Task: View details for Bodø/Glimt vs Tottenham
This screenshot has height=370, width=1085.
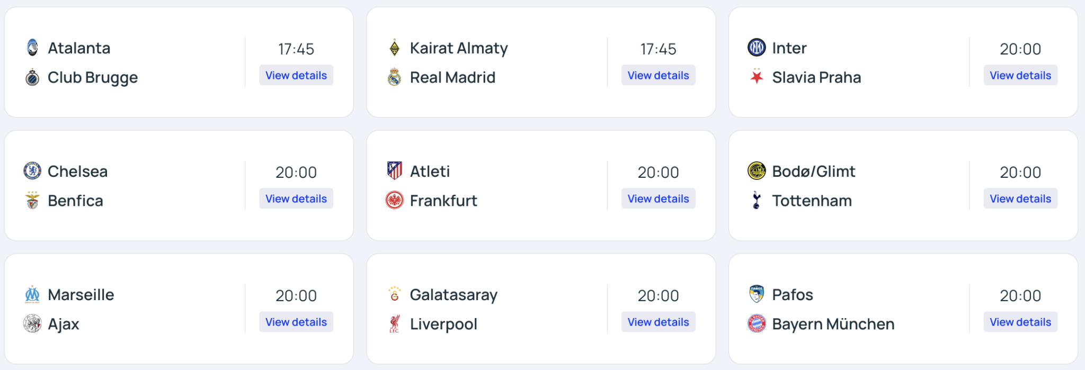Action: [1020, 199]
